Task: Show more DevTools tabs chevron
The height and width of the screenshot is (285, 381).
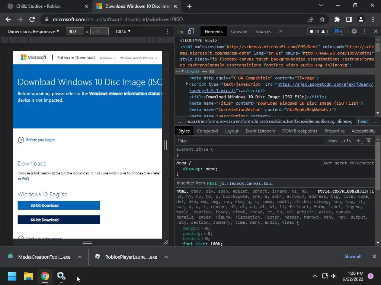Action: tap(281, 31)
